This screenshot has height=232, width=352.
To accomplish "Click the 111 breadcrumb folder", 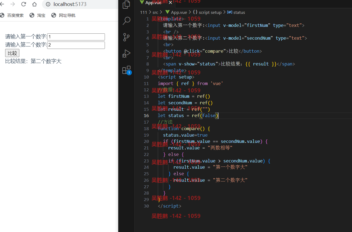I will tap(143, 12).
